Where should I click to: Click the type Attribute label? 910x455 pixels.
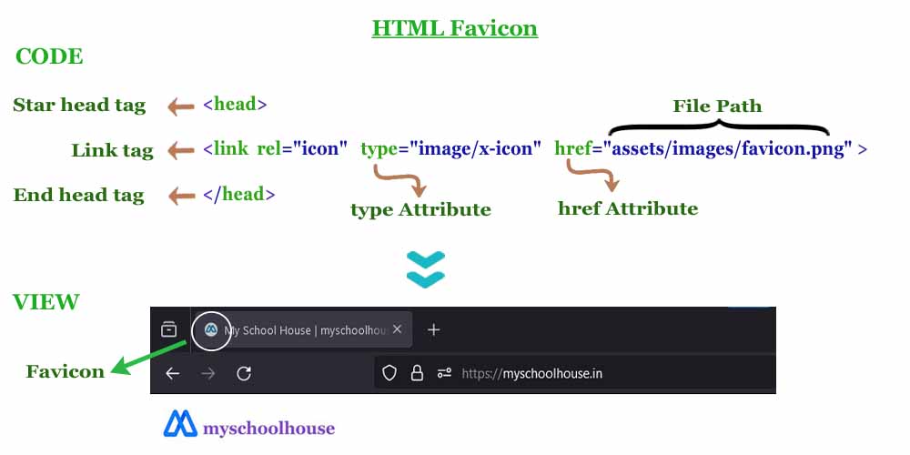click(420, 210)
